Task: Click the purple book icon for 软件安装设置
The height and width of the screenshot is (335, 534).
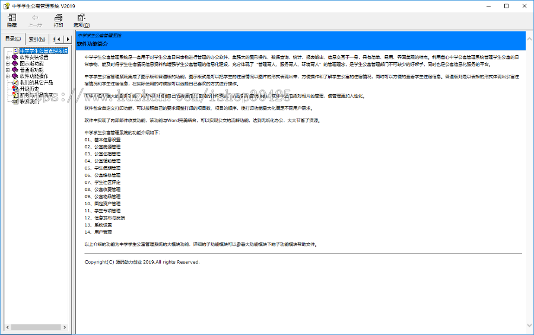Action: [x=15, y=57]
